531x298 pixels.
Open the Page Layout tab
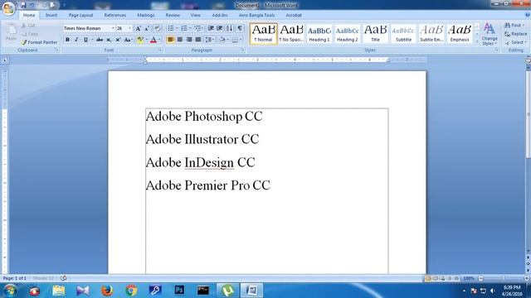(x=80, y=15)
